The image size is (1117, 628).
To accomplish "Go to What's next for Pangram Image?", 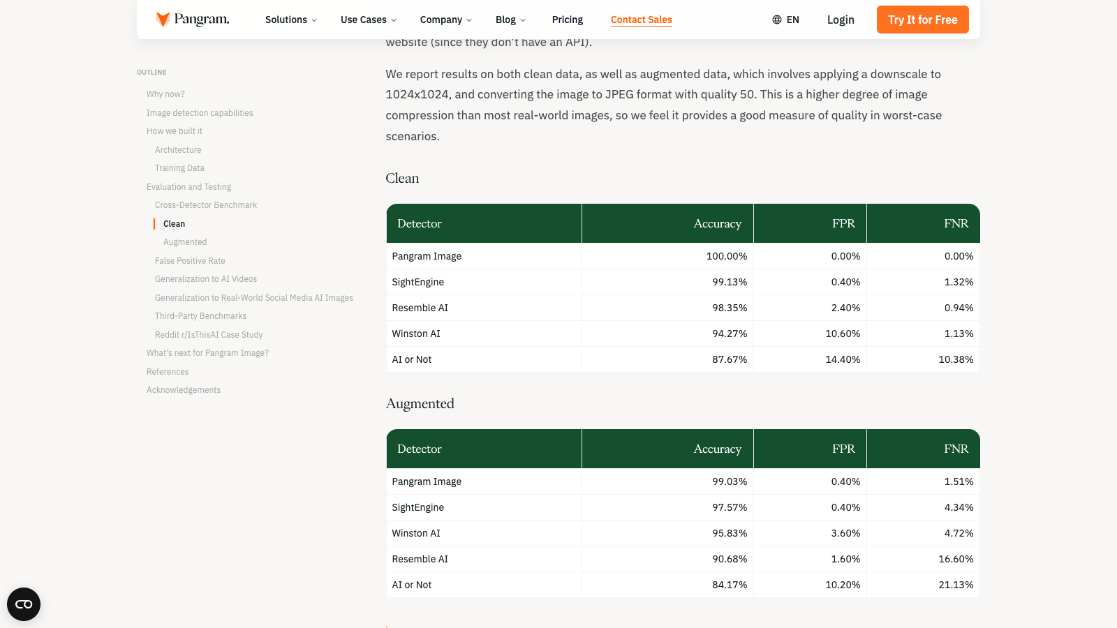I will [x=207, y=353].
